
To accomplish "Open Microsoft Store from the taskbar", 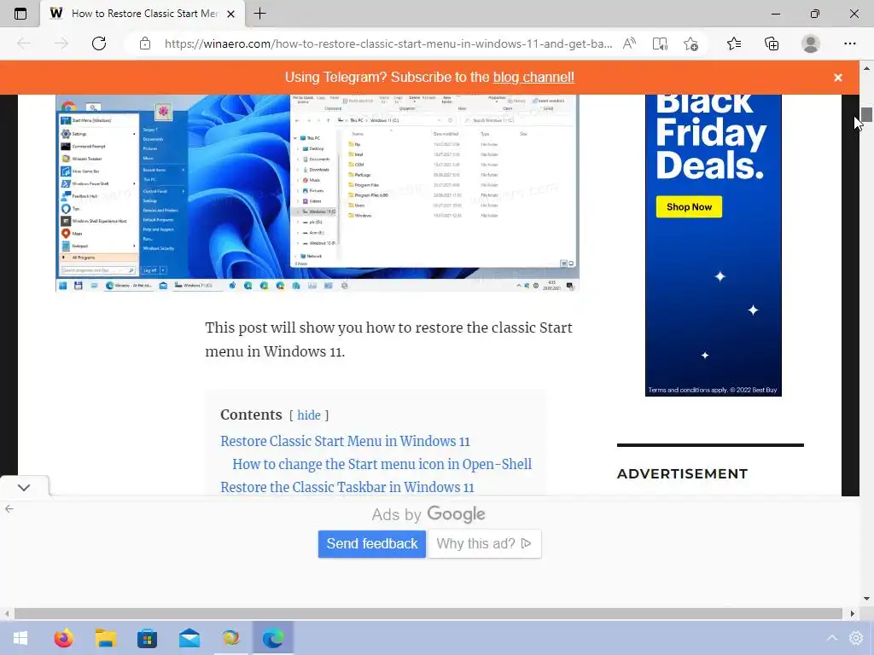I will [147, 638].
